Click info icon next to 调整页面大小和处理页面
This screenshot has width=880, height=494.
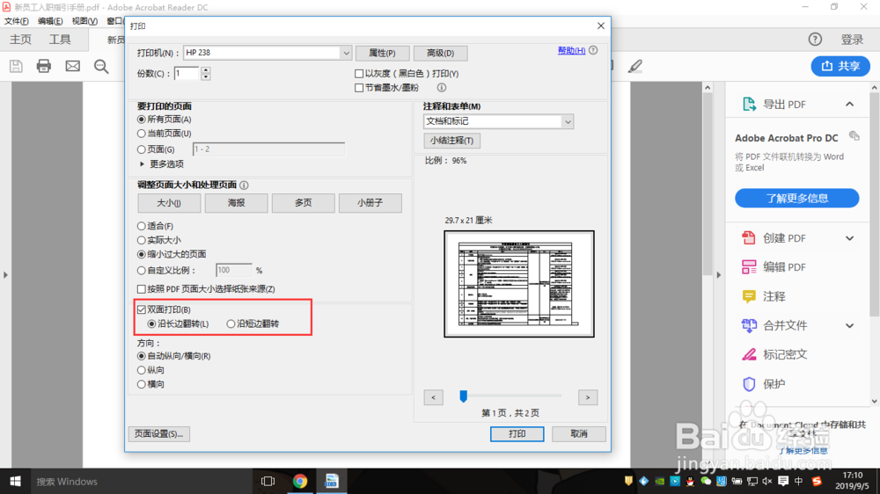244,185
